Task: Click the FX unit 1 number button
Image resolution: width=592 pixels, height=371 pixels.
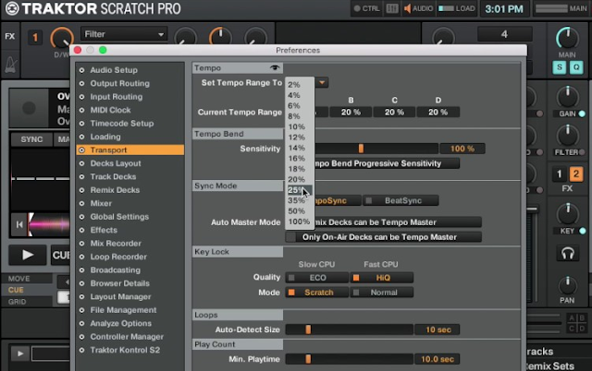Action: click(x=35, y=38)
